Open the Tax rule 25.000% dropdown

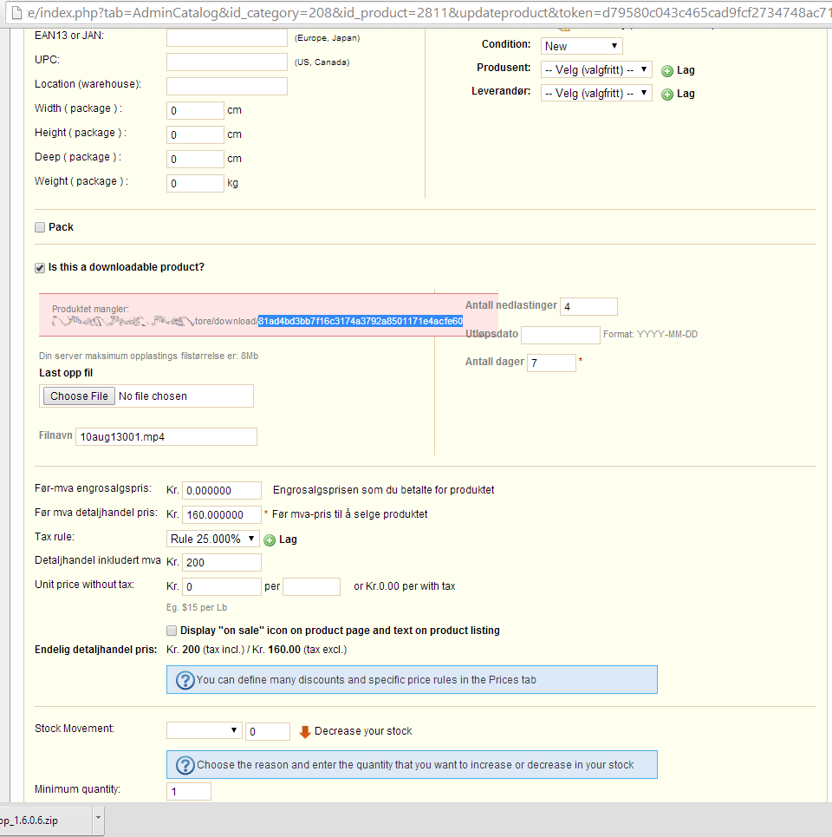pos(213,539)
